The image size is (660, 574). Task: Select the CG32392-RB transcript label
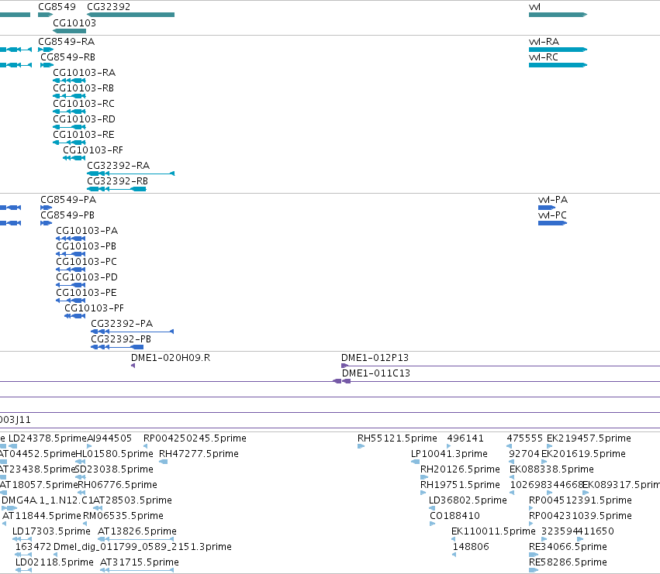pyautogui.click(x=117, y=181)
